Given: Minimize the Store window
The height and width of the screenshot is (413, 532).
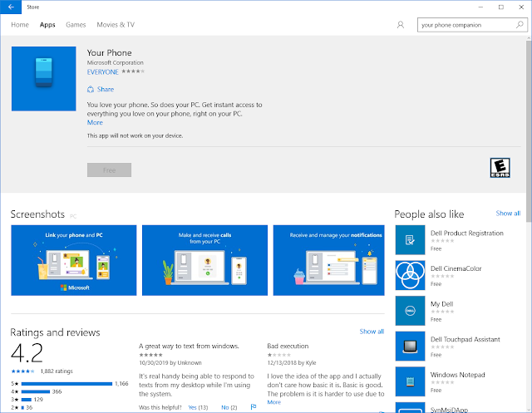Looking at the screenshot, I should tap(480, 7).
